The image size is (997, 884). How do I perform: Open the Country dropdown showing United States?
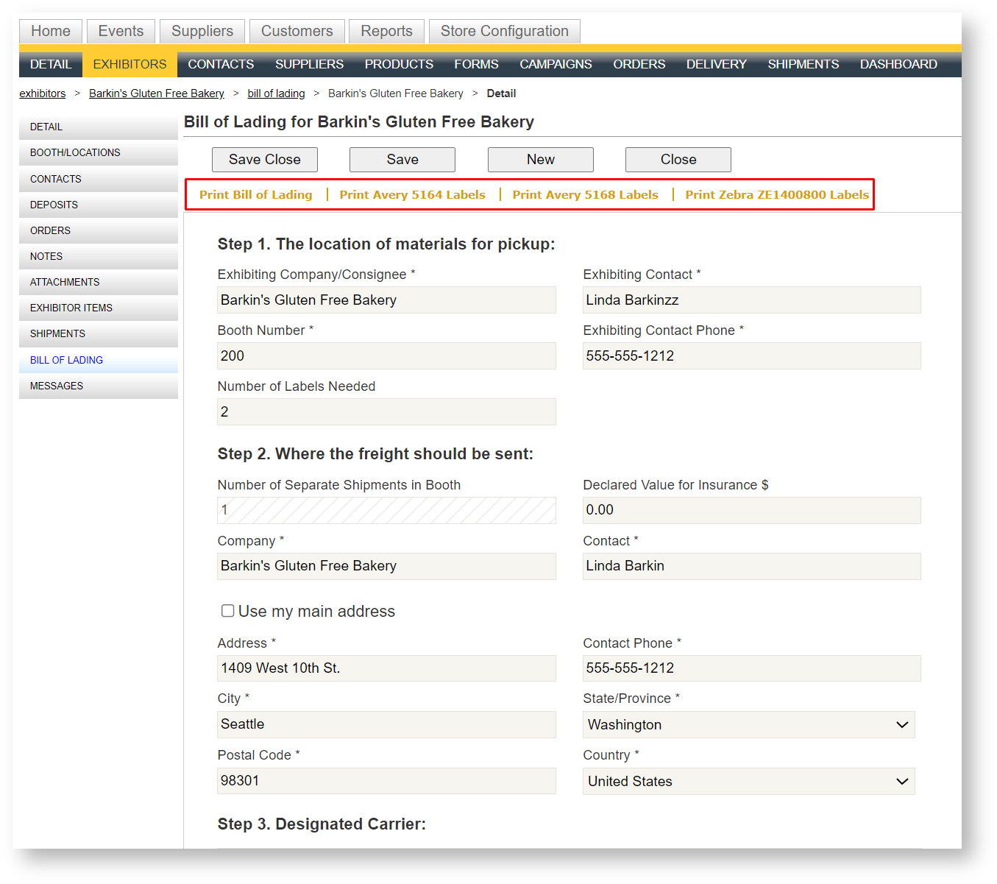pyautogui.click(x=748, y=781)
